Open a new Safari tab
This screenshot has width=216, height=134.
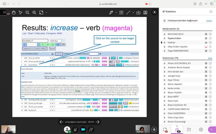point(206,4)
